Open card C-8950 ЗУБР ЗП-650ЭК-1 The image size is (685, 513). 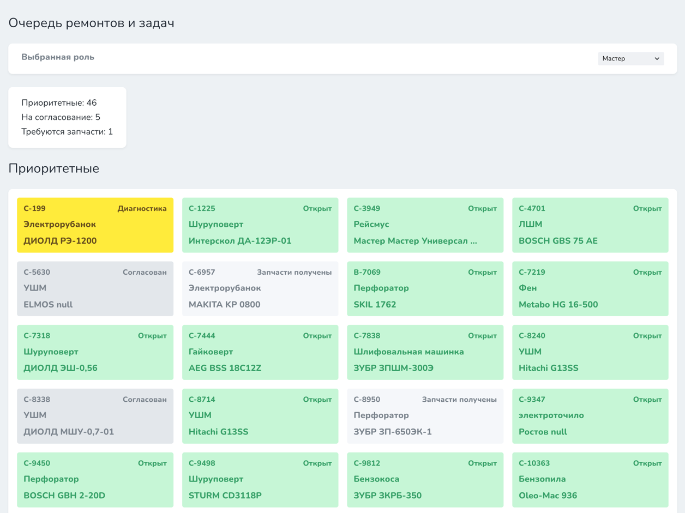pyautogui.click(x=425, y=416)
